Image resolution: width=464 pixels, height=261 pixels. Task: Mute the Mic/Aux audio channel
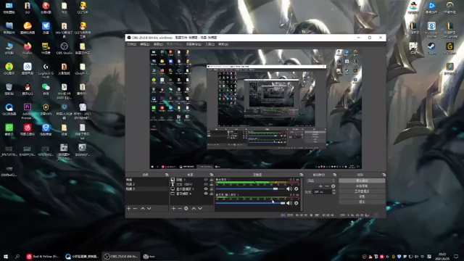[x=289, y=203]
